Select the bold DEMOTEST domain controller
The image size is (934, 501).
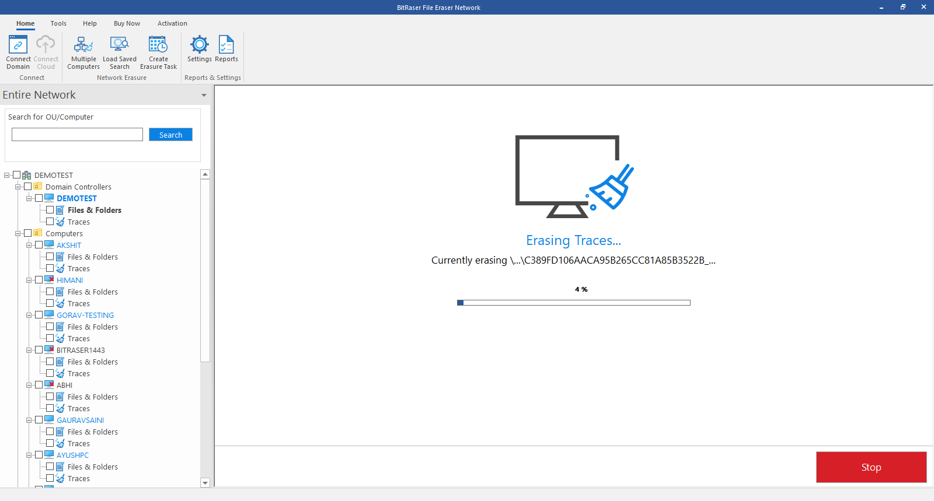76,198
